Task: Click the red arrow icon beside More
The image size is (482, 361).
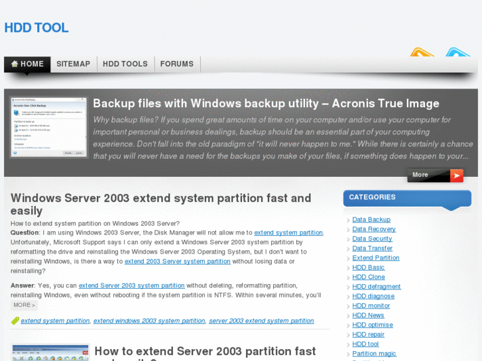Action: [457, 176]
